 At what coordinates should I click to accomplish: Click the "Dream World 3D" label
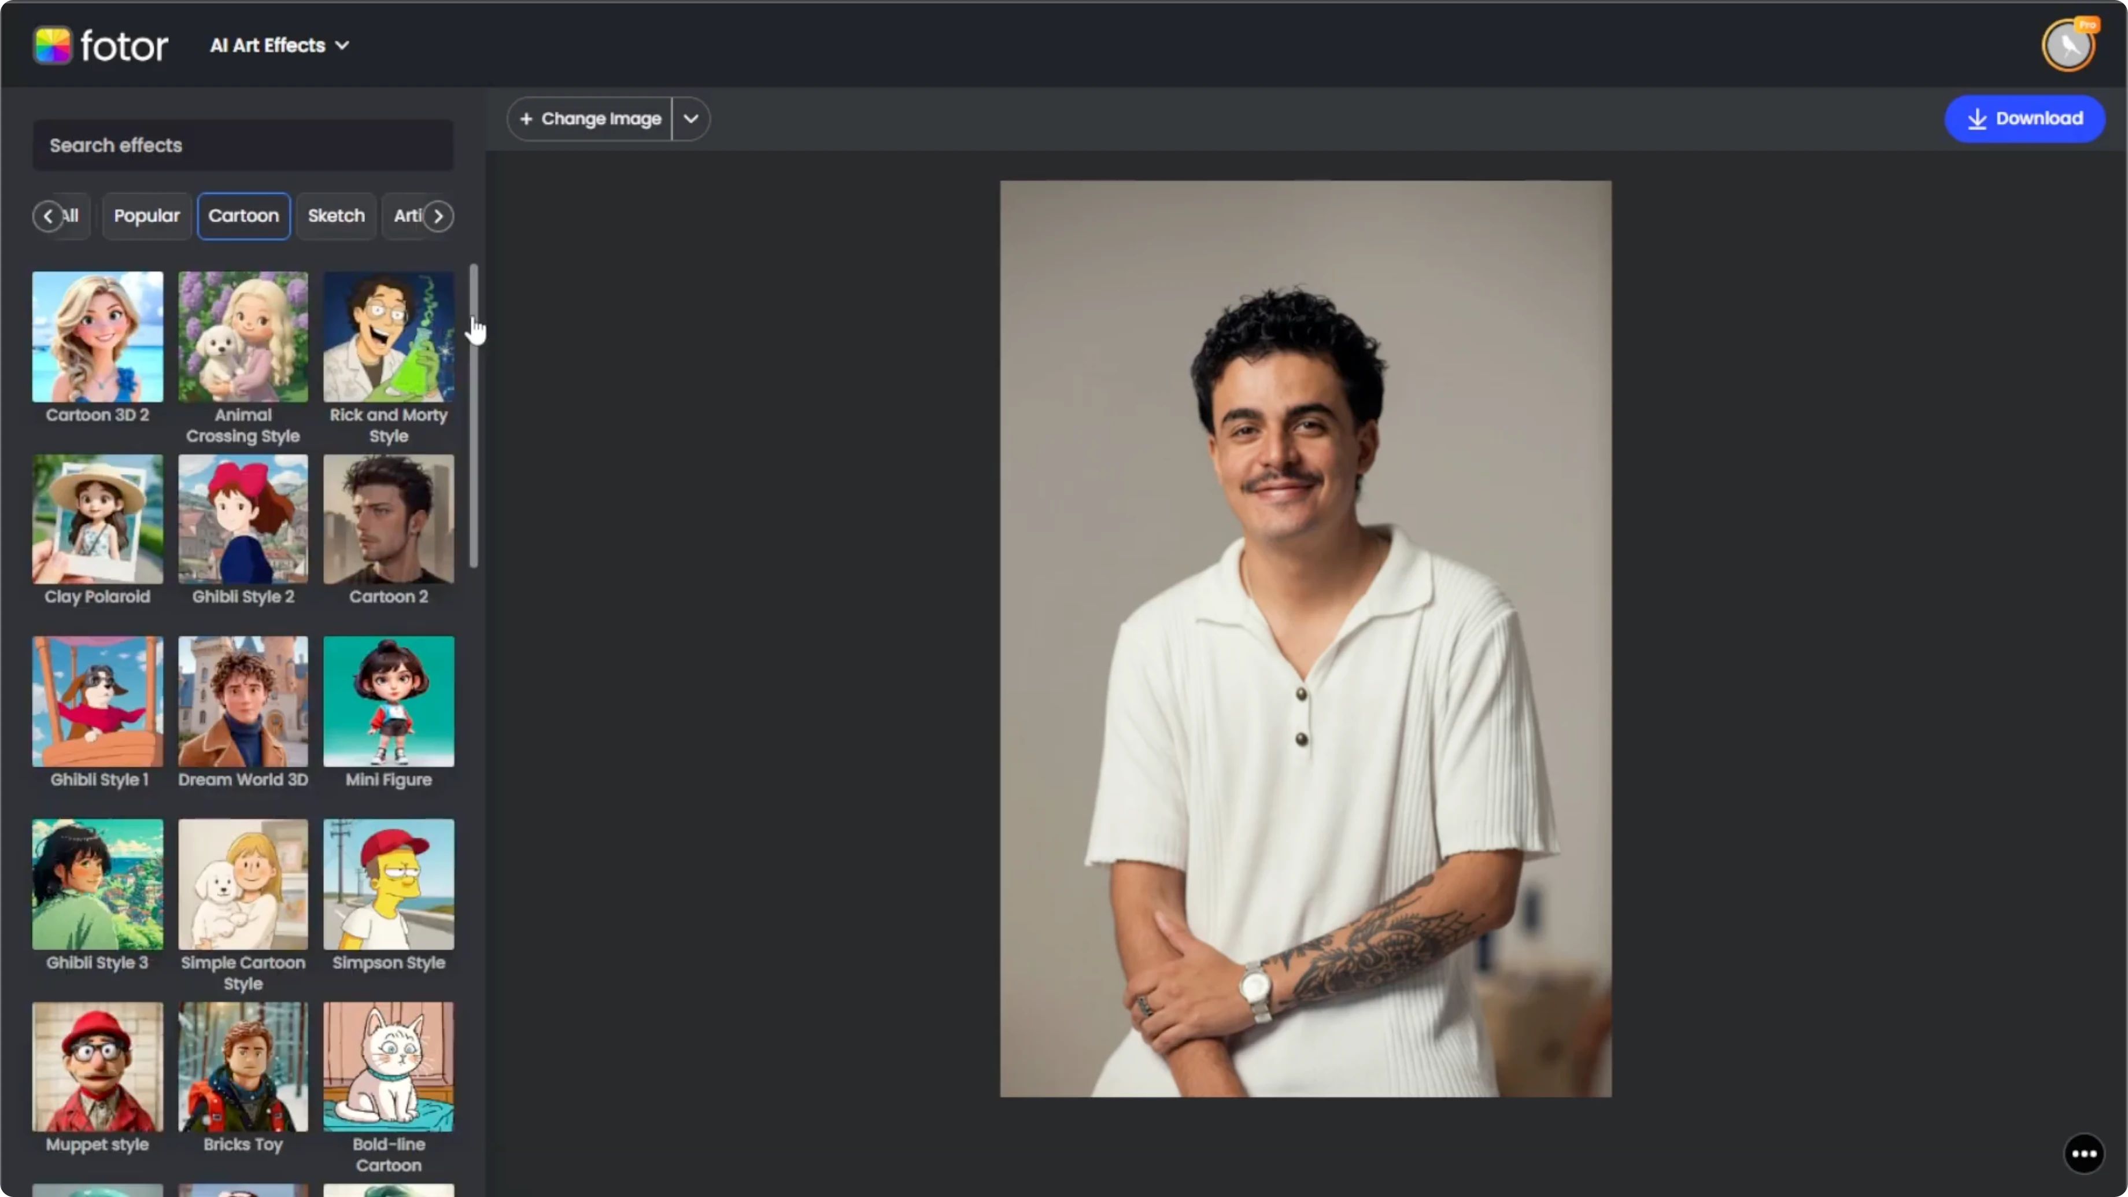(x=243, y=780)
